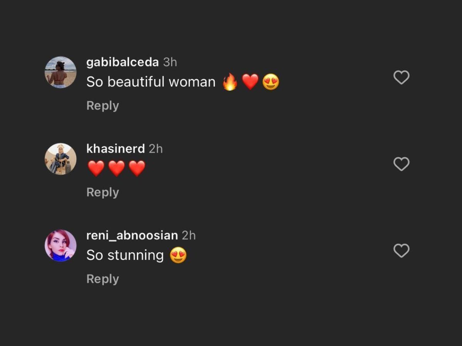The image size is (462, 346).
Task: Reply to khasinerd's hearts comment
Action: [x=102, y=192]
